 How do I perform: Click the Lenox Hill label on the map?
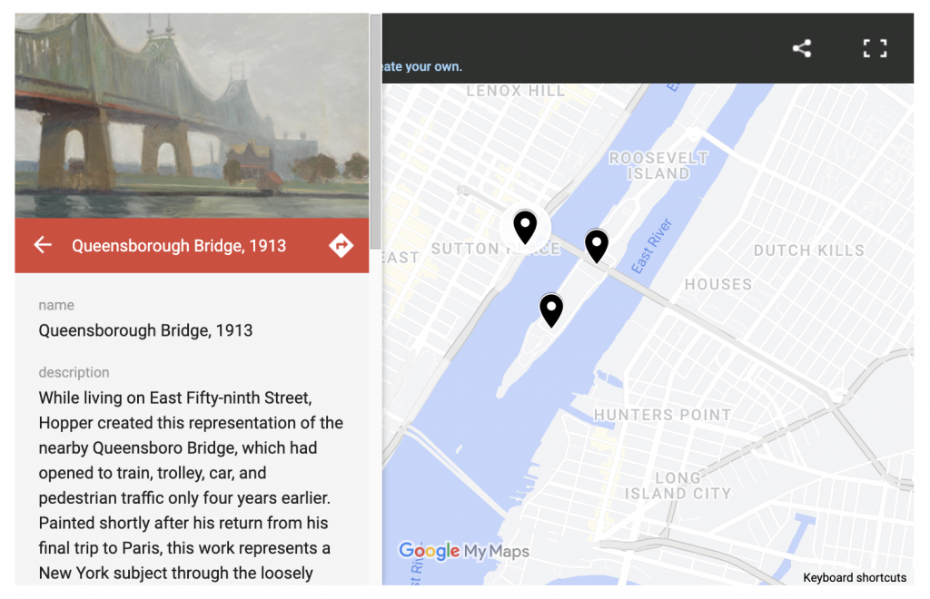(515, 88)
